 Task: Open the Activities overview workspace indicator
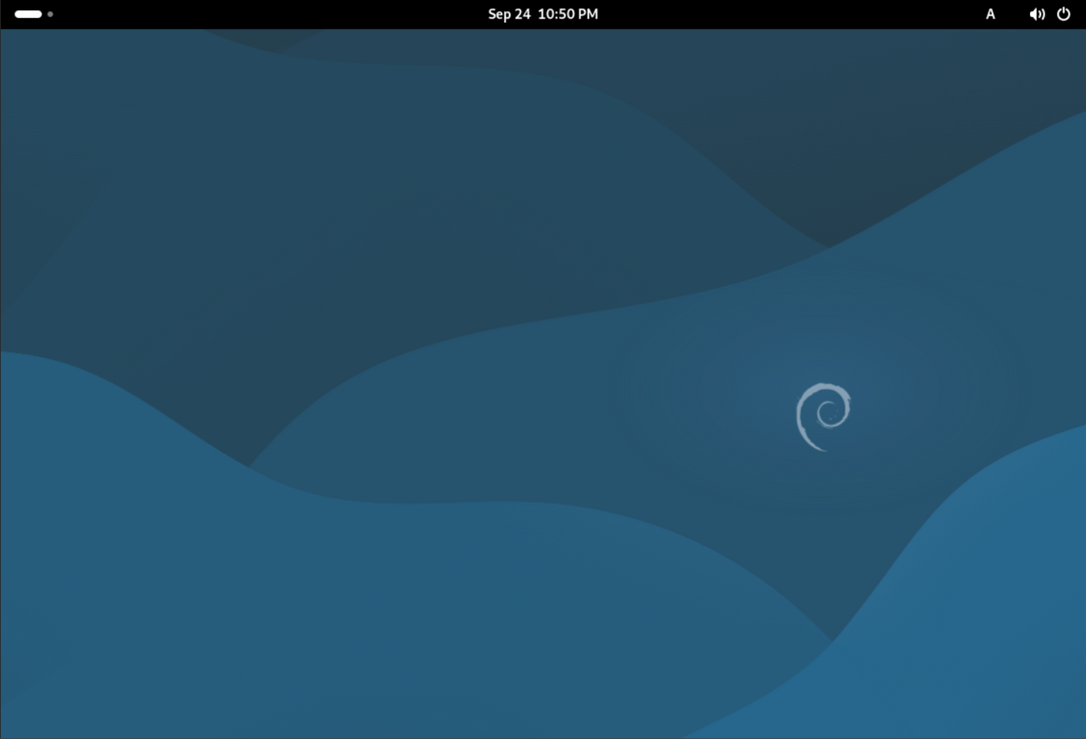pyautogui.click(x=34, y=14)
